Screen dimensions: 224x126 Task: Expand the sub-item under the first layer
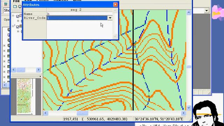[x=18, y=21]
